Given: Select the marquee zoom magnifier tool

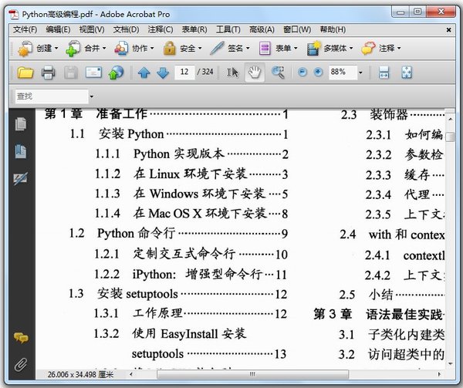Looking at the screenshot, I should 278,73.
